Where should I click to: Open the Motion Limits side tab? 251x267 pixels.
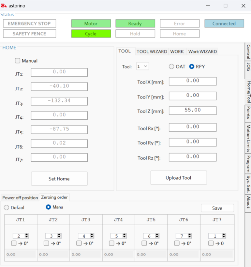pyautogui.click(x=248, y=138)
